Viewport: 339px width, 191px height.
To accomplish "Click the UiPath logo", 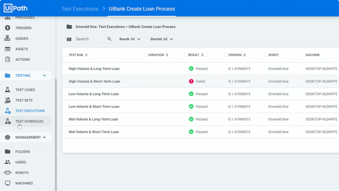I will coord(16,8).
